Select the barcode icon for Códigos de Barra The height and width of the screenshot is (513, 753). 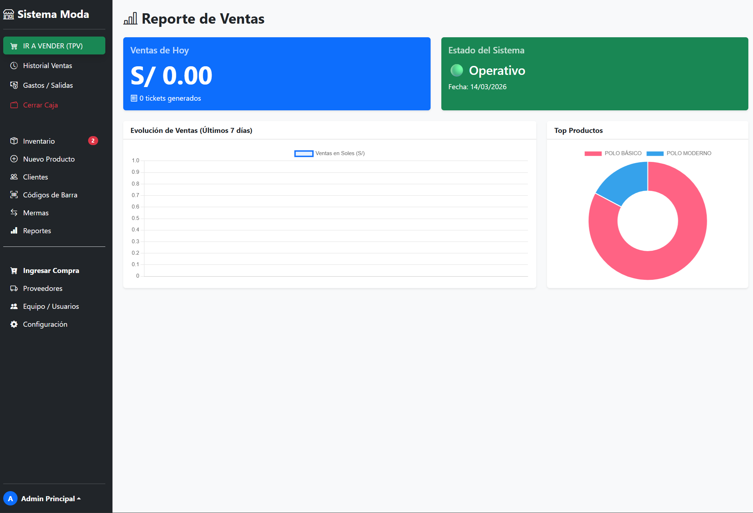14,195
